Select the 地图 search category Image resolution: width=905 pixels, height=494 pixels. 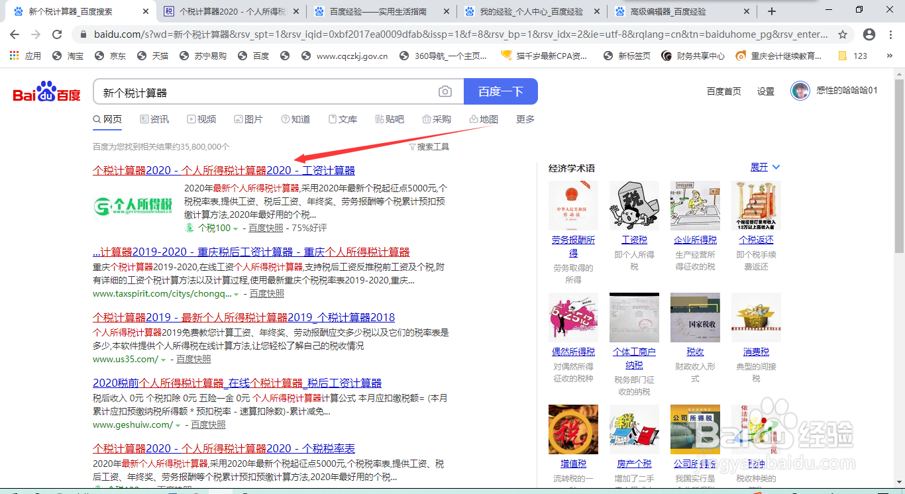pos(484,119)
